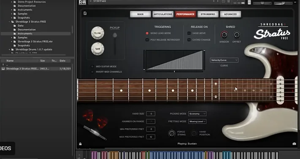
Task: Expand Samples under Shreddage 3 Stratus FREE
Action: (12, 38)
